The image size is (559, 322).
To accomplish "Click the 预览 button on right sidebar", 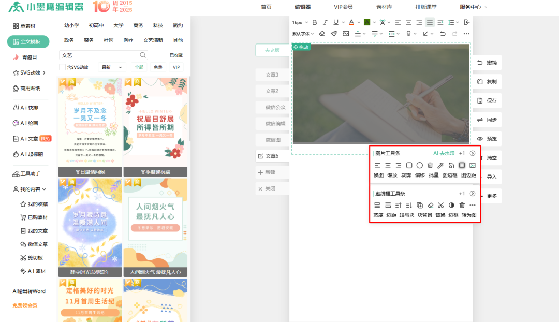I will point(487,139).
